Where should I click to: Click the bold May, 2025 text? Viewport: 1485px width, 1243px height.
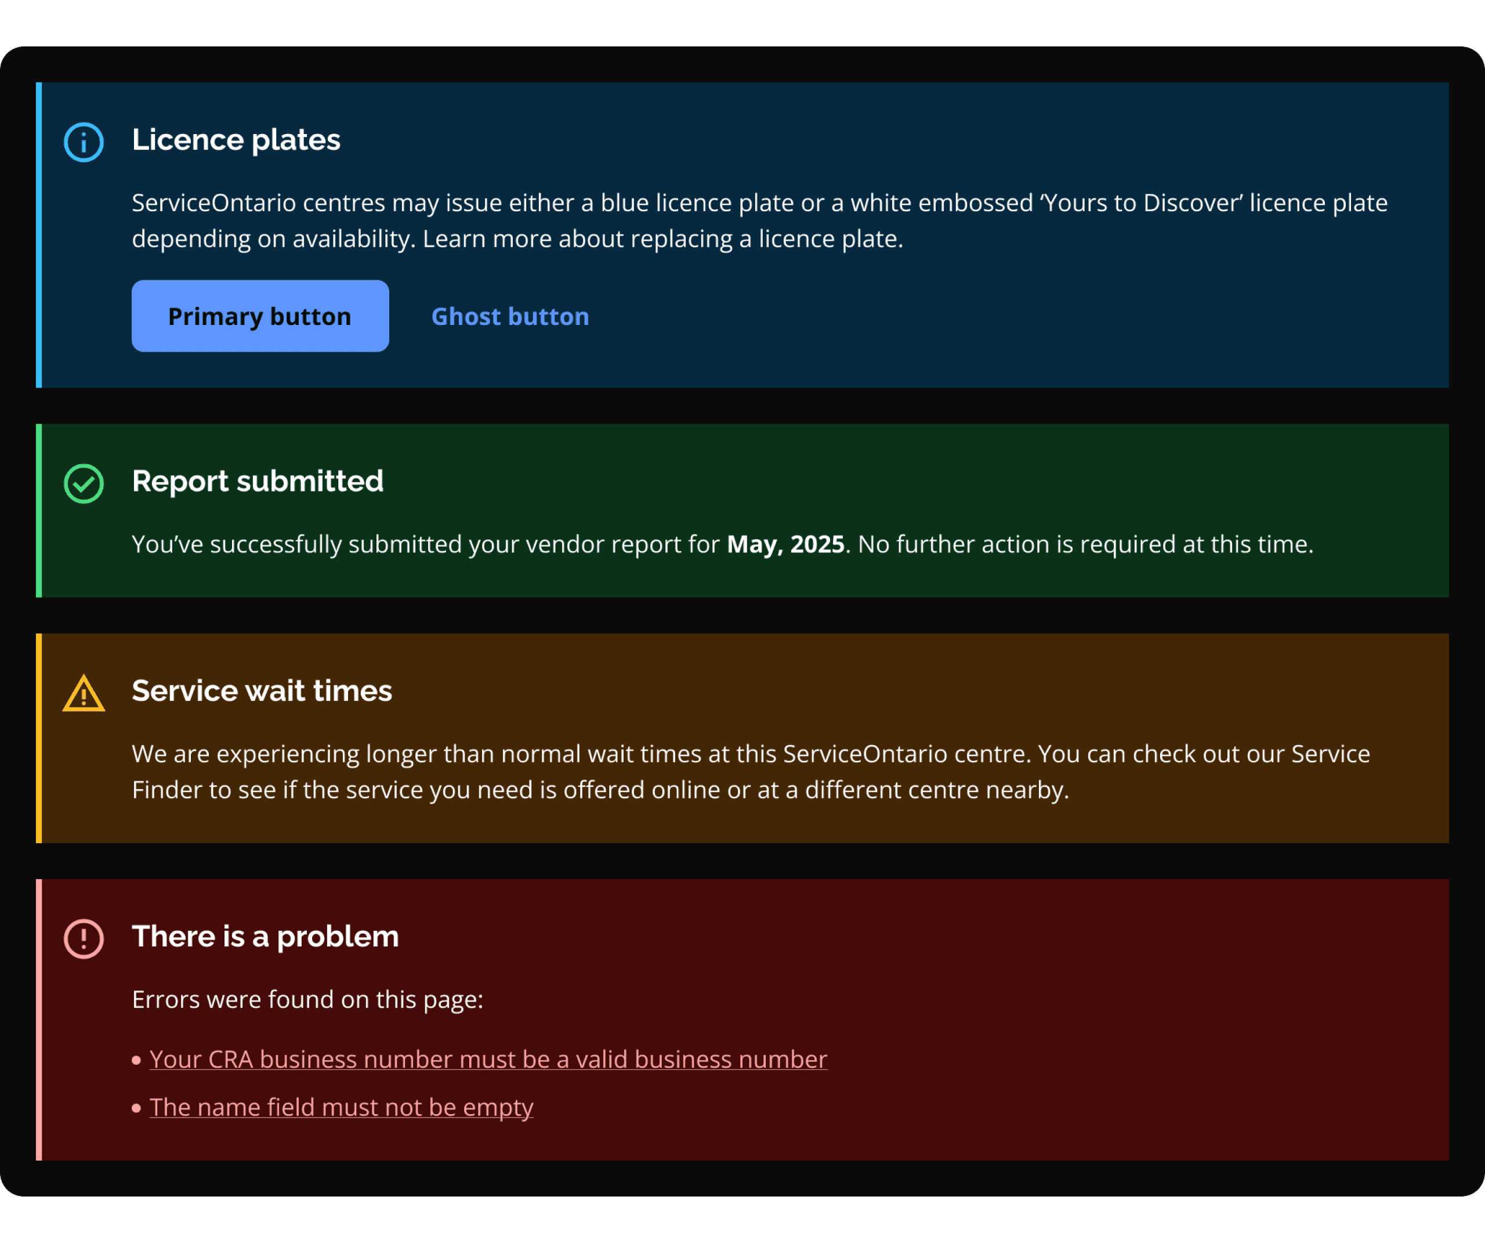[785, 544]
